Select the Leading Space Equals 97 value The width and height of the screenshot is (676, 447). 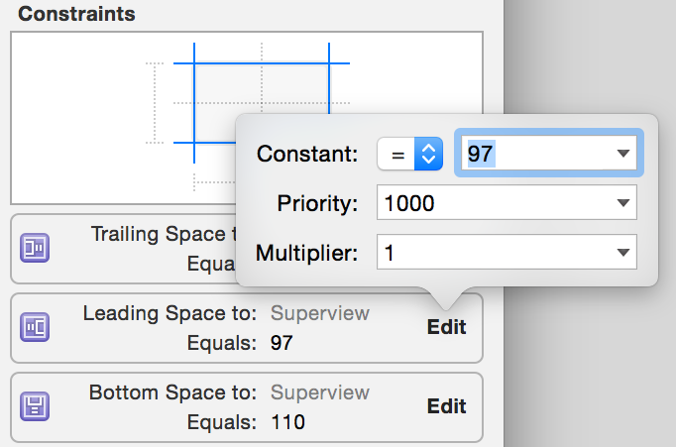pos(282,343)
